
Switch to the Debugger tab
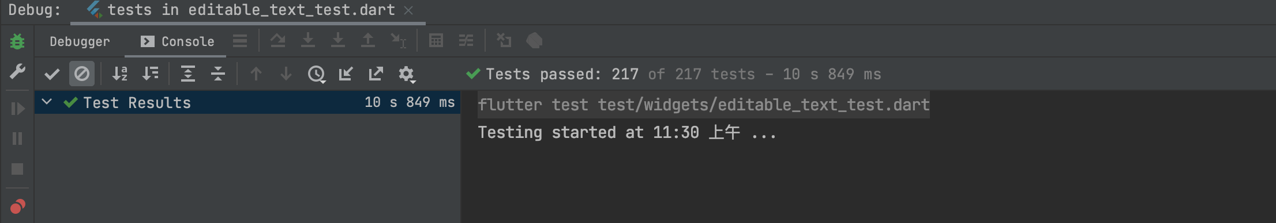pos(80,41)
